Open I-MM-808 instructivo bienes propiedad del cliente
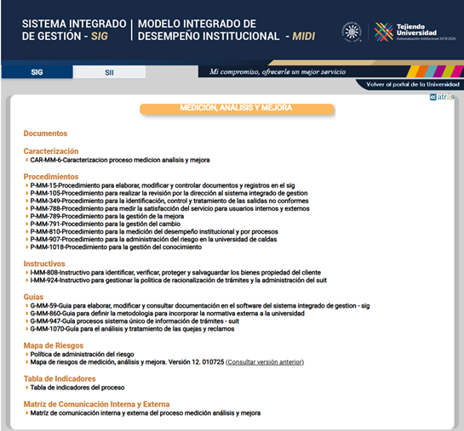 pyautogui.click(x=175, y=272)
